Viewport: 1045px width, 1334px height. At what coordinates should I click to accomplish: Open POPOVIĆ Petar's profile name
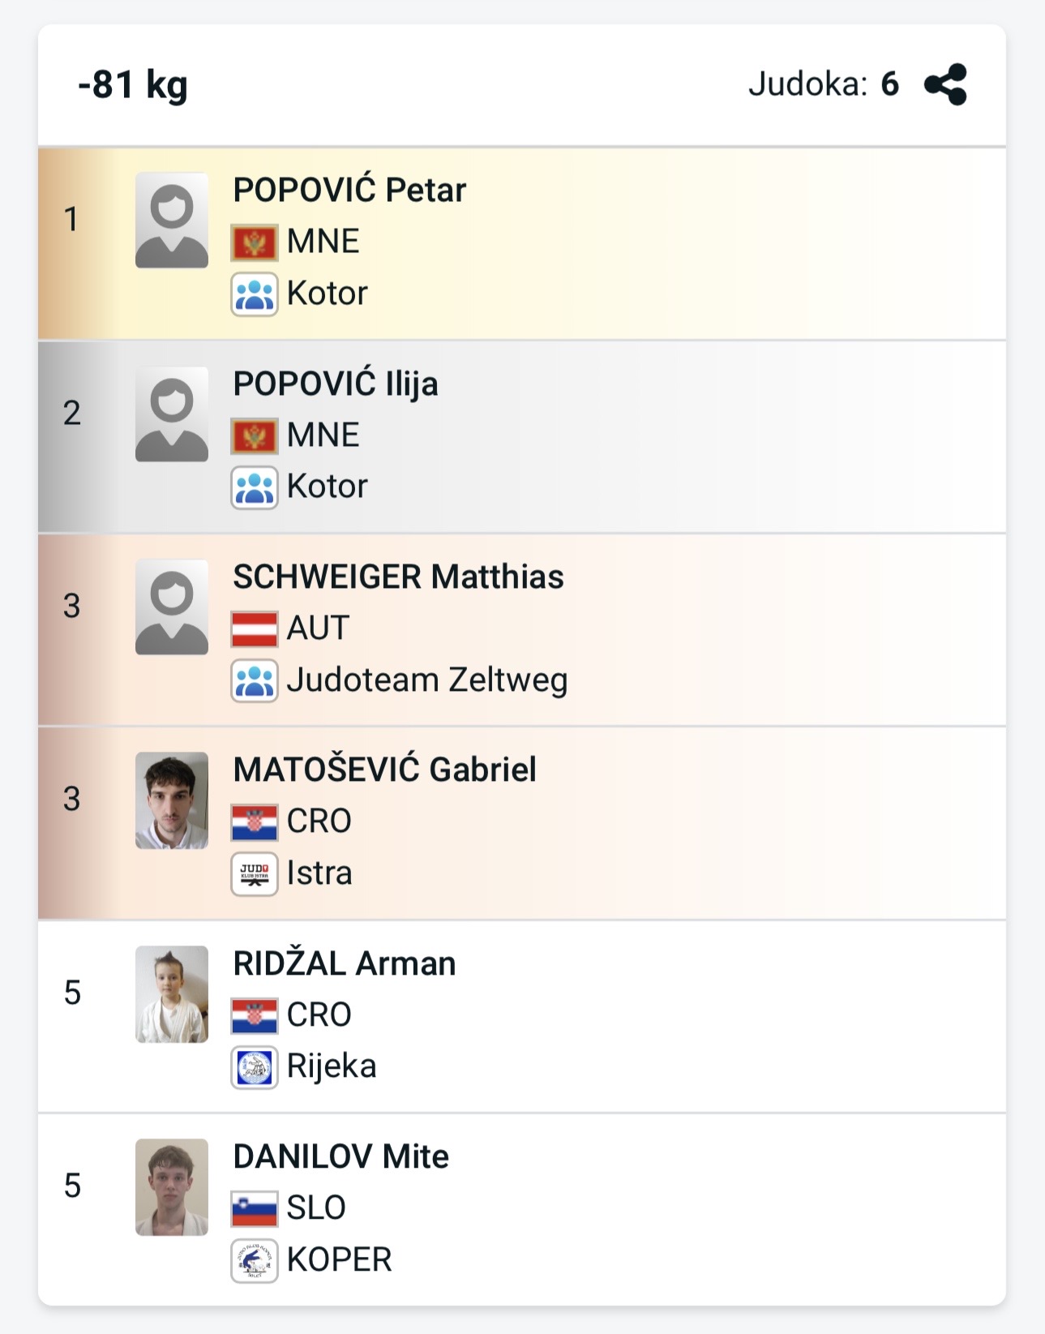click(349, 191)
